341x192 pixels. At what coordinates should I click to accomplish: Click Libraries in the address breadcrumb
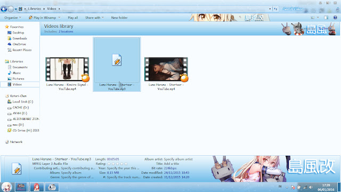tap(34, 9)
